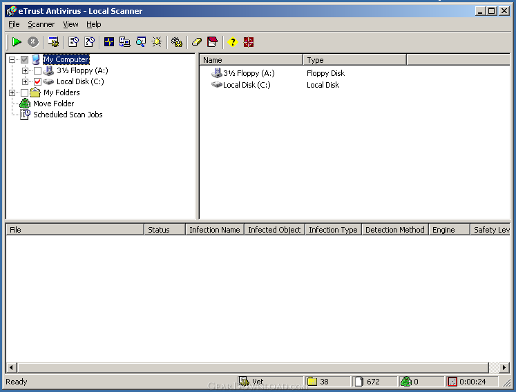The image size is (516, 392).
Task: Click the red crosshair toolbar icon
Action: click(x=249, y=42)
